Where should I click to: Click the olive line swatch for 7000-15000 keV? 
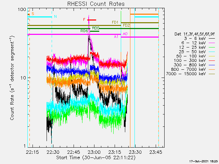[212, 74]
